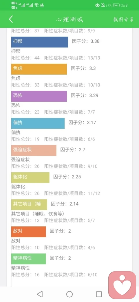This screenshot has width=139, height=302.
Task: Tap 截图分享 share screenshot button
Action: click(x=123, y=19)
